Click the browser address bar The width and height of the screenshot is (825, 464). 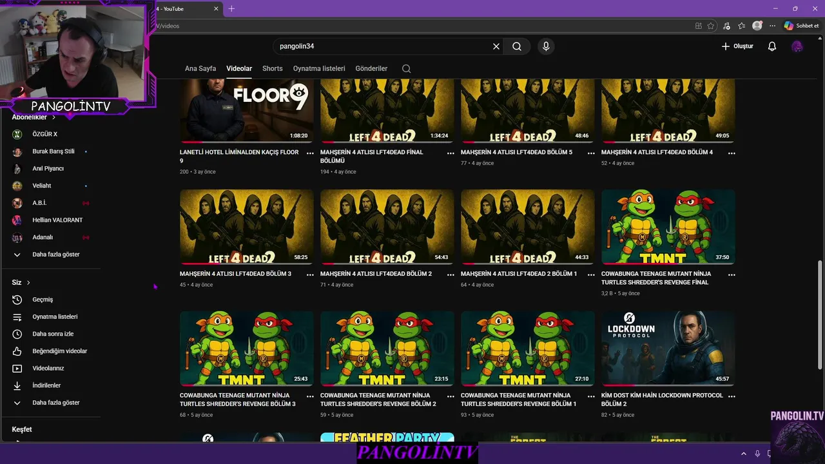(x=422, y=26)
